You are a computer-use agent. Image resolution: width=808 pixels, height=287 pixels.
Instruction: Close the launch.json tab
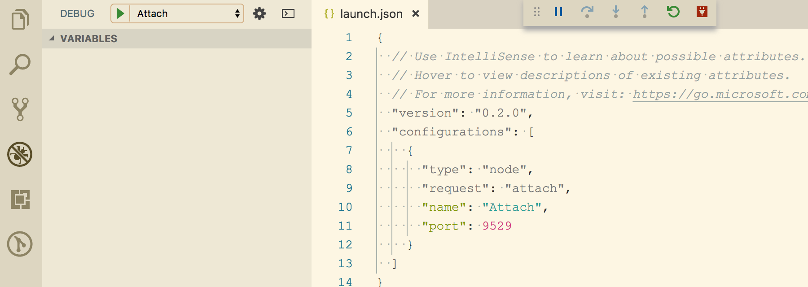point(416,14)
